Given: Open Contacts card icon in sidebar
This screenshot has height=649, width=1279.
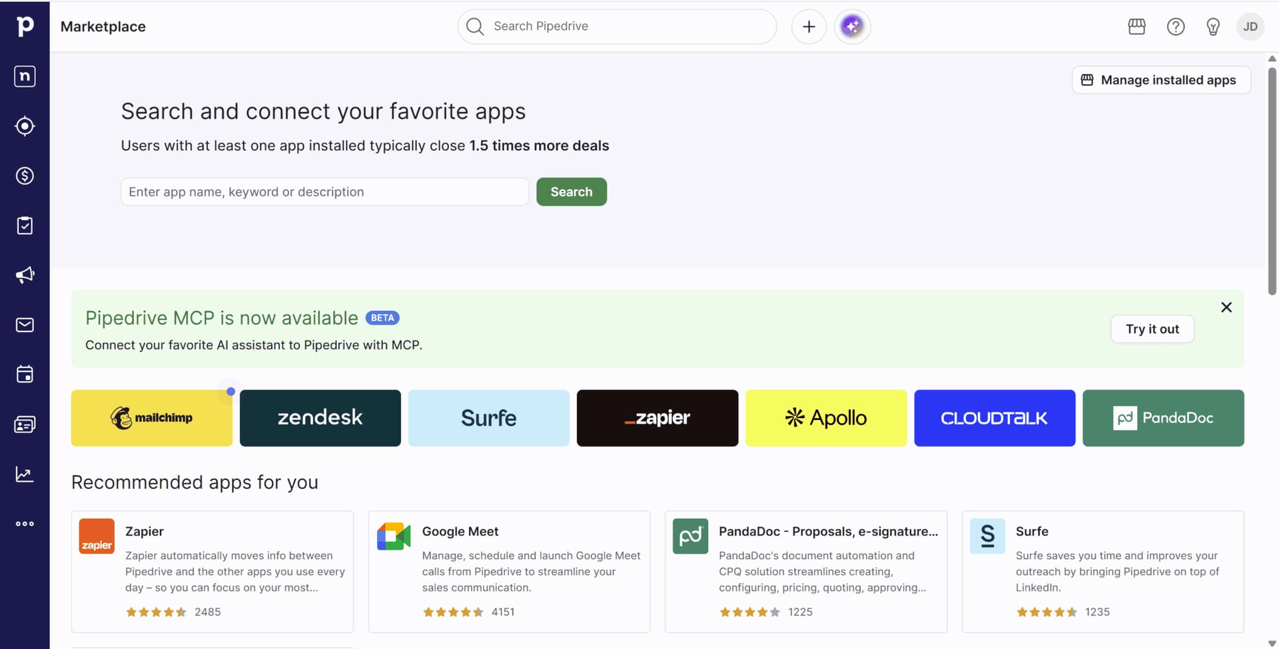Looking at the screenshot, I should [x=25, y=424].
